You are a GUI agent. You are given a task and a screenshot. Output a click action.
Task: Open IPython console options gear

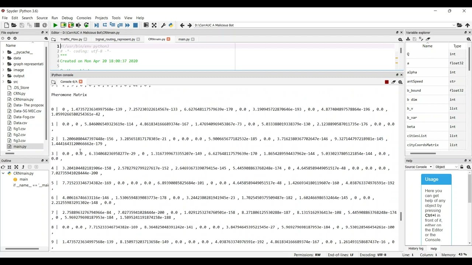coord(400,82)
